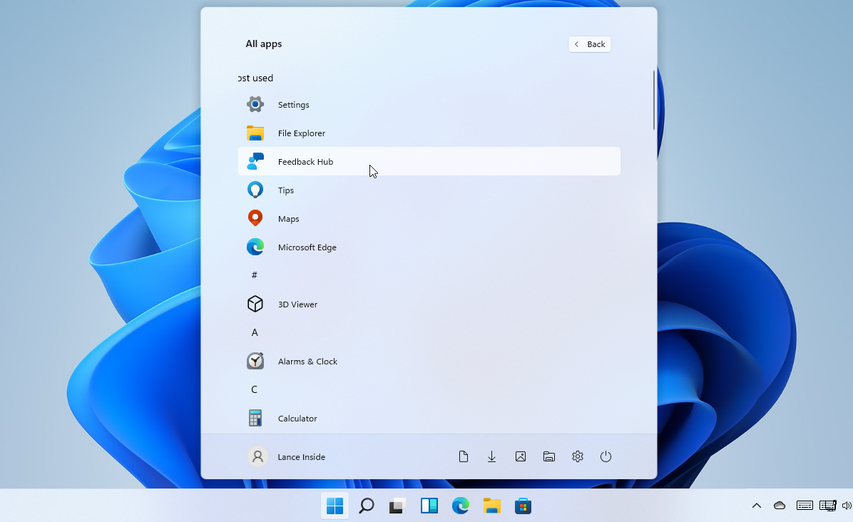Open Microsoft Edge from the app list

429,247
